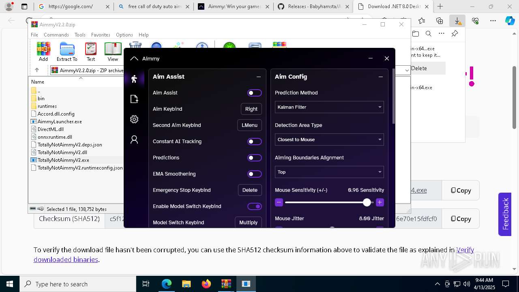Click the Aimmy logo chevron in title bar

(x=134, y=58)
